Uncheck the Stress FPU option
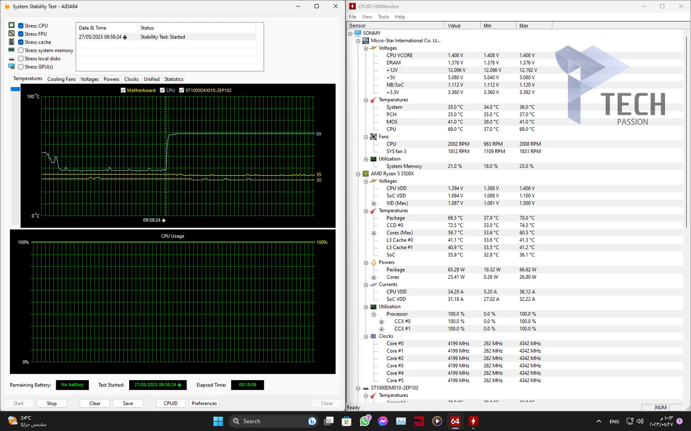This screenshot has height=431, width=691. [x=21, y=34]
